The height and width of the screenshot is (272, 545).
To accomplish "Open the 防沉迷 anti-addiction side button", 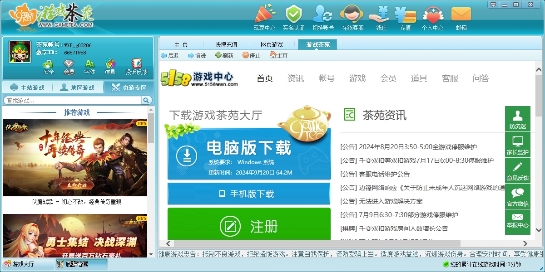I will (x=518, y=119).
